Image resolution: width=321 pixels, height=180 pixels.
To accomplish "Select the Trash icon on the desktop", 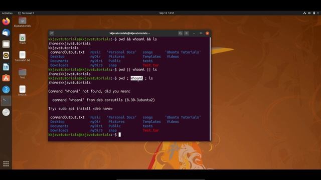I will [x=22, y=39].
